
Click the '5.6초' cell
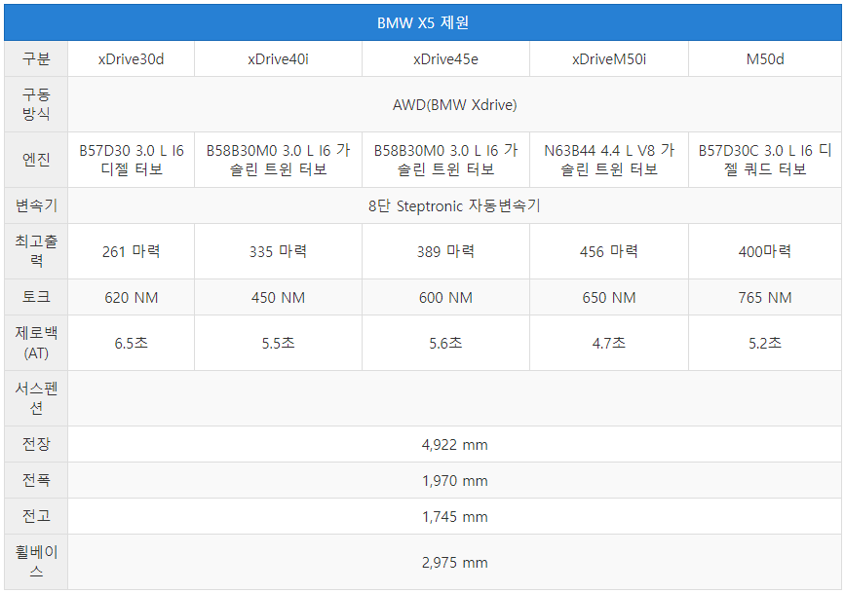click(445, 343)
